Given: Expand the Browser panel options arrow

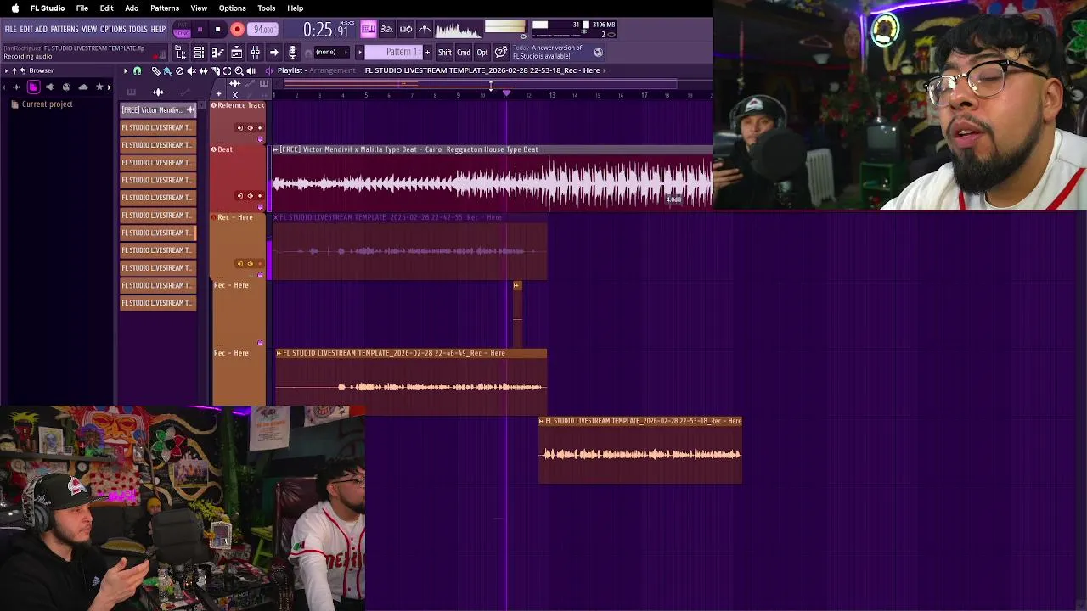Looking at the screenshot, I should [6, 70].
